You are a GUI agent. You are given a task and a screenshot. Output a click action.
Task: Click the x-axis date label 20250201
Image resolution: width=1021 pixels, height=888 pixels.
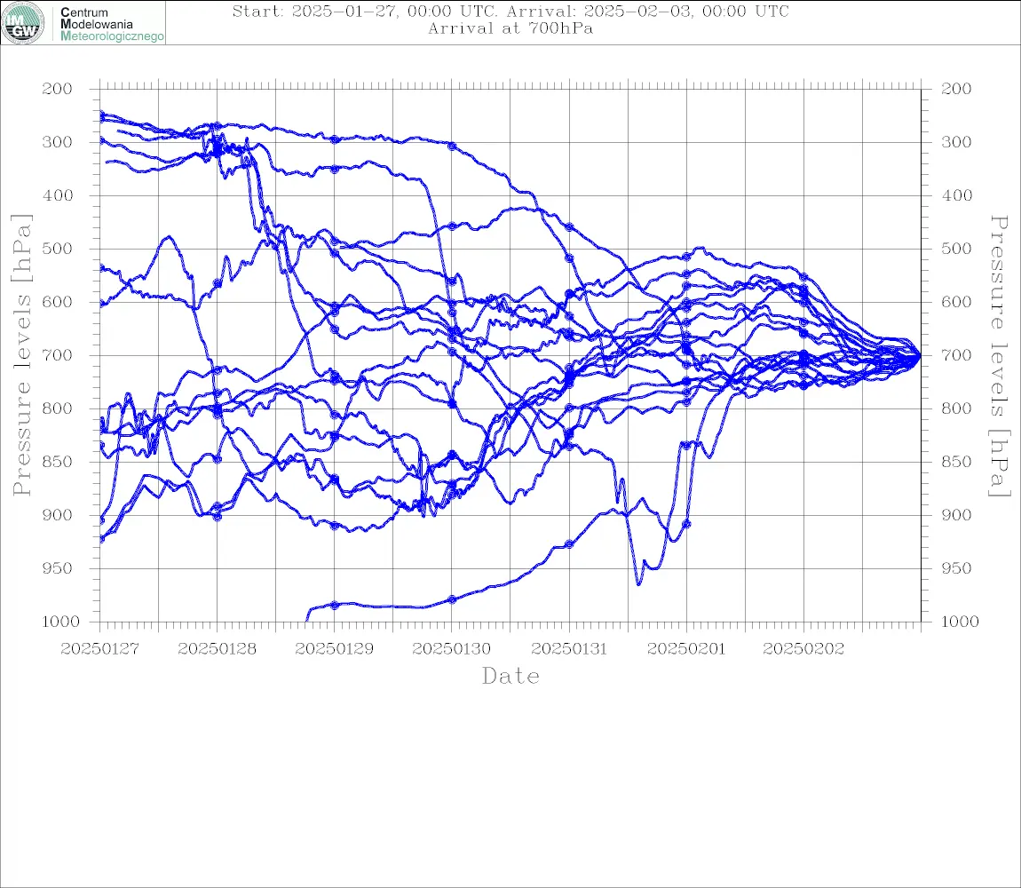[686, 649]
